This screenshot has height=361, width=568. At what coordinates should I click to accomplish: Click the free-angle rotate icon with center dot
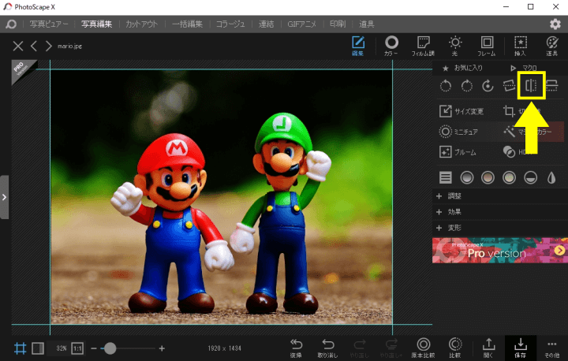point(488,86)
